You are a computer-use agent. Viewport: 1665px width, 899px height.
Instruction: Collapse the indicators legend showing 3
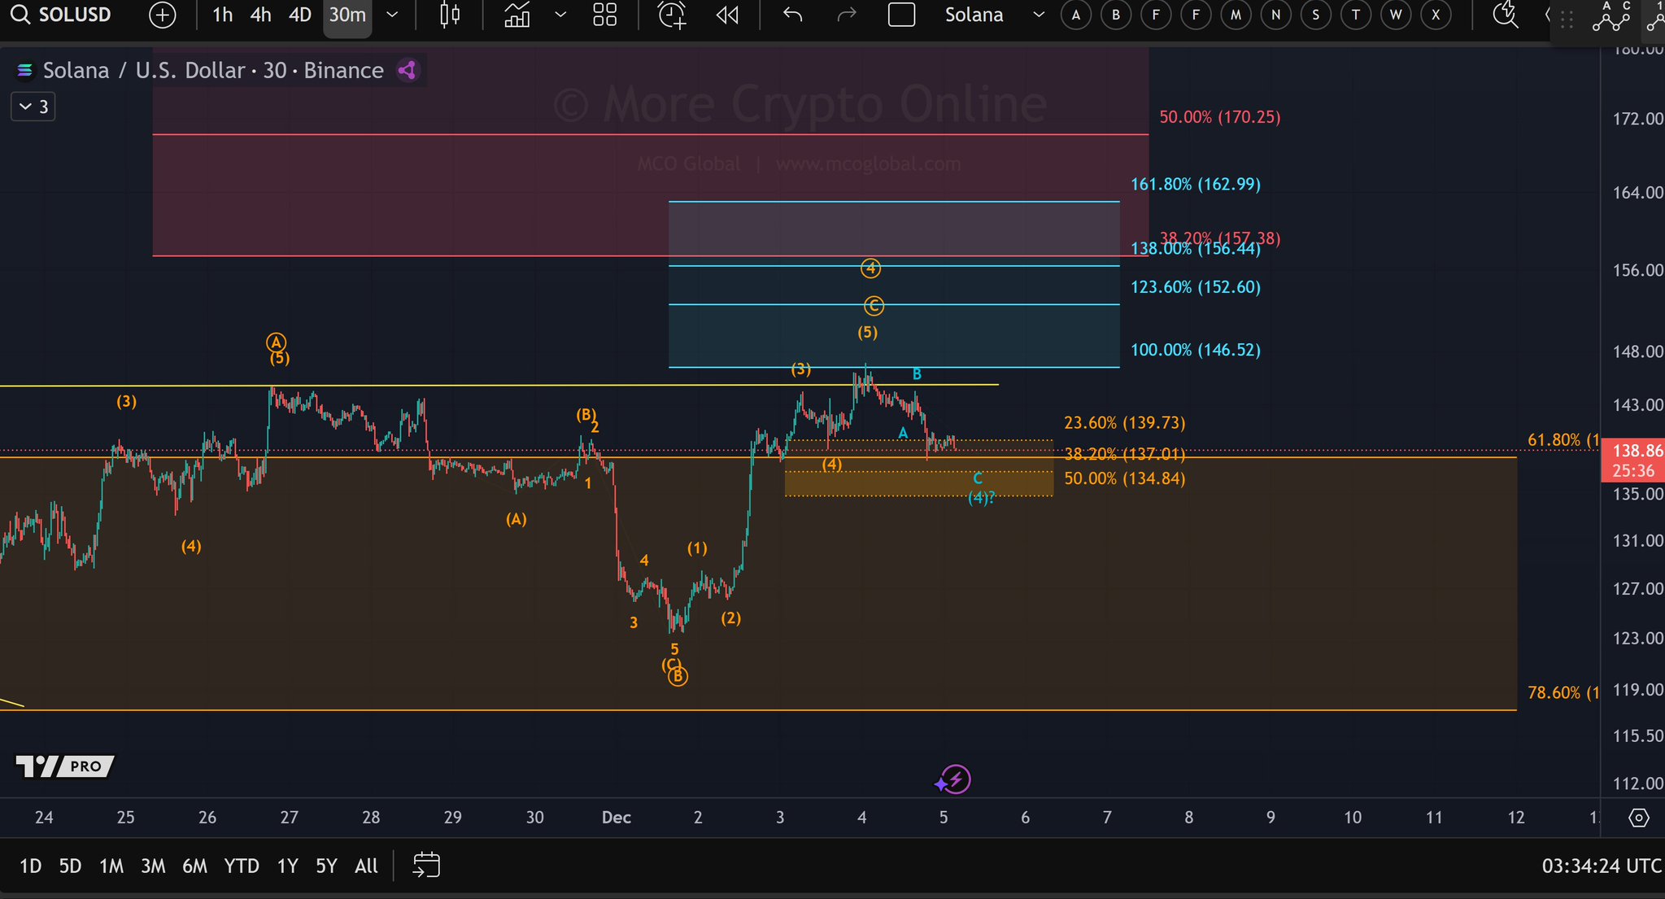33,107
